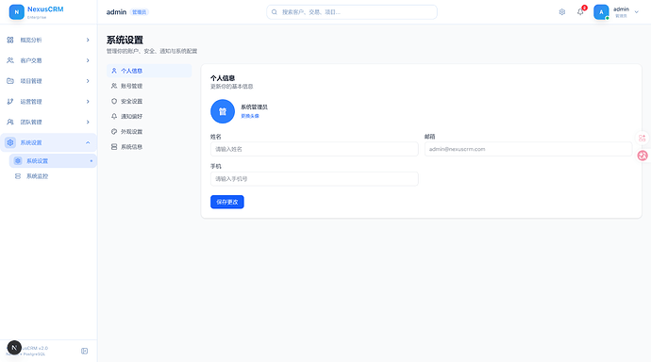651x362 pixels.
Task: Select the 个人信息 settings tab
Action: [x=149, y=71]
